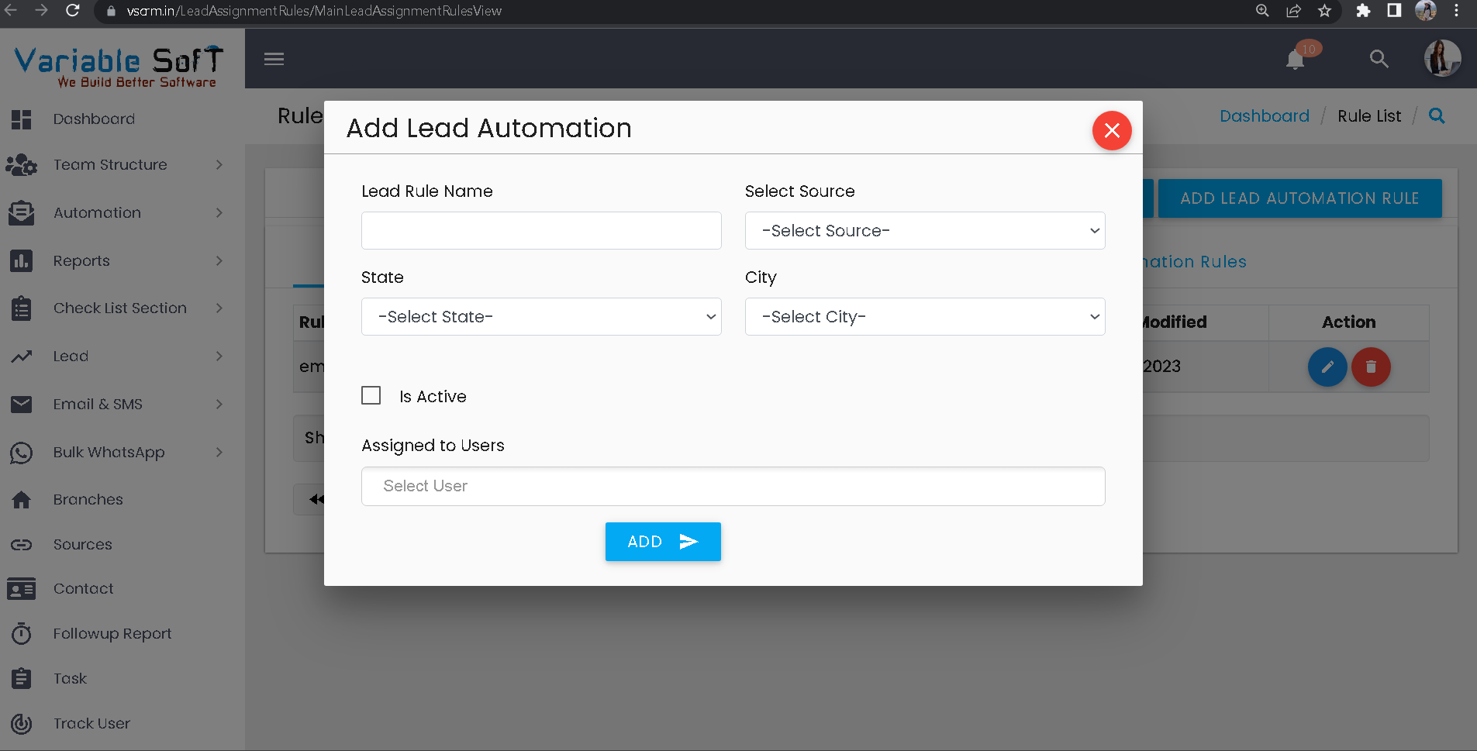The width and height of the screenshot is (1477, 751).
Task: Close the Add Lead Automation dialog
Action: pyautogui.click(x=1111, y=130)
